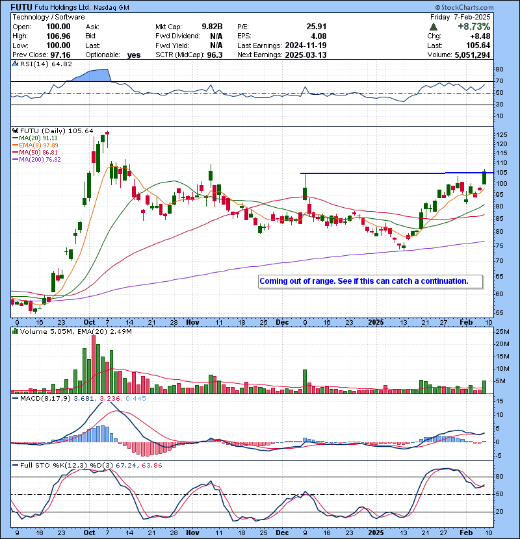Click the MACD(8,17,9) label
520x539 pixels.
45,399
